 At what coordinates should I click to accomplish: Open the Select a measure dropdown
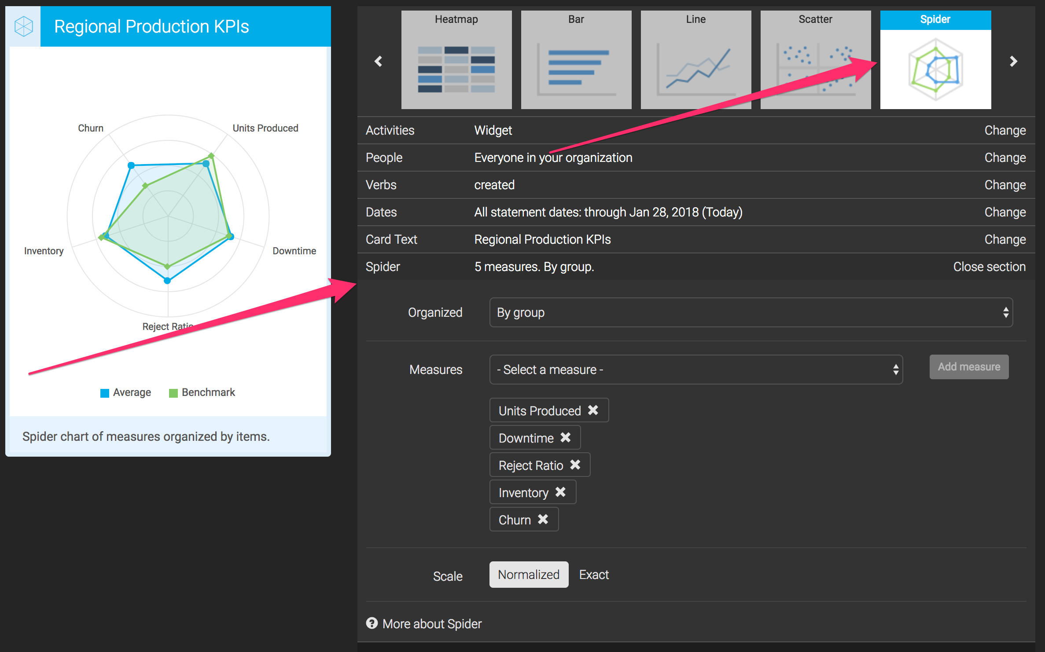(x=695, y=370)
